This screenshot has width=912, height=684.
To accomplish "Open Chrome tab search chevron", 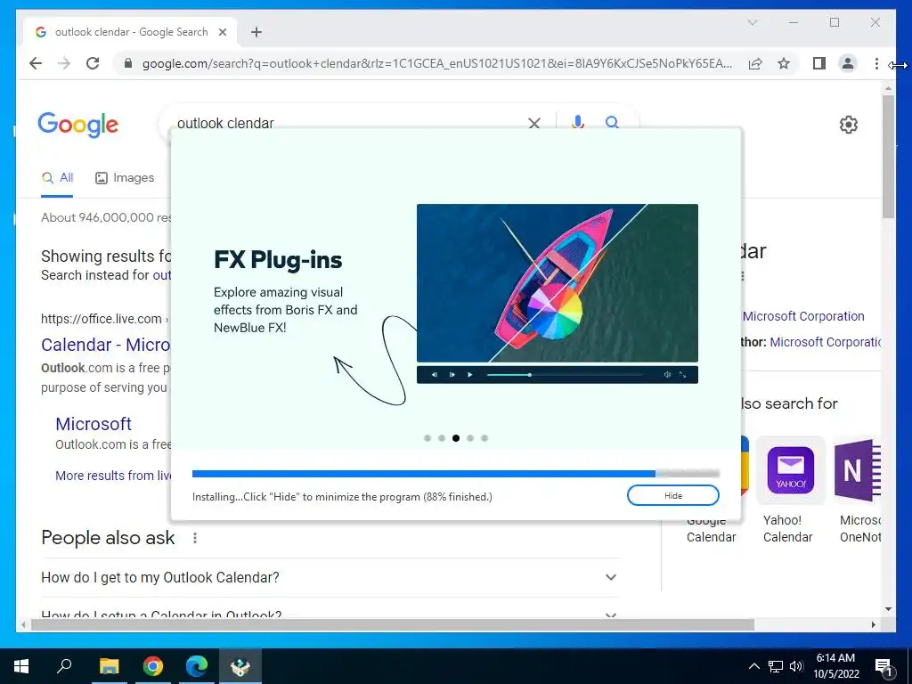I will pos(752,22).
